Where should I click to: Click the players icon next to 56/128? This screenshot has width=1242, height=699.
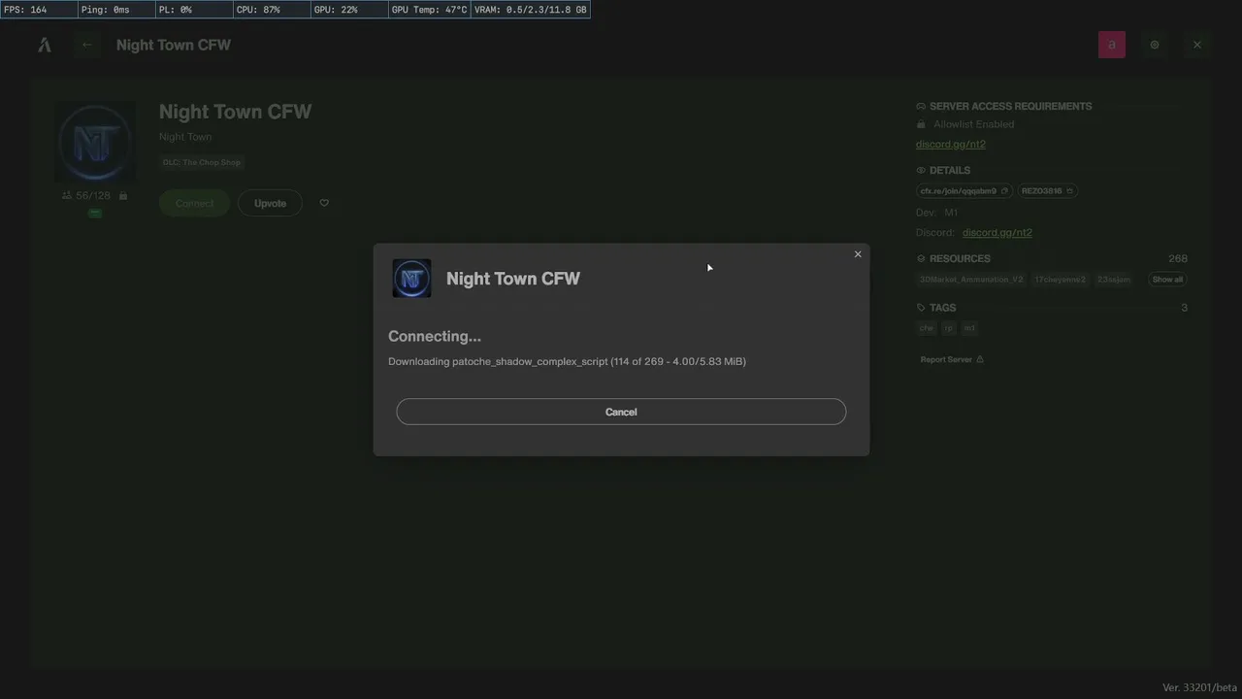67,195
